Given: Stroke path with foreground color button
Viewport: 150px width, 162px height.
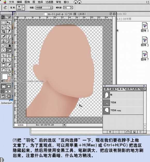Looking at the screenshot, I should pyautogui.click(x=116, y=132).
